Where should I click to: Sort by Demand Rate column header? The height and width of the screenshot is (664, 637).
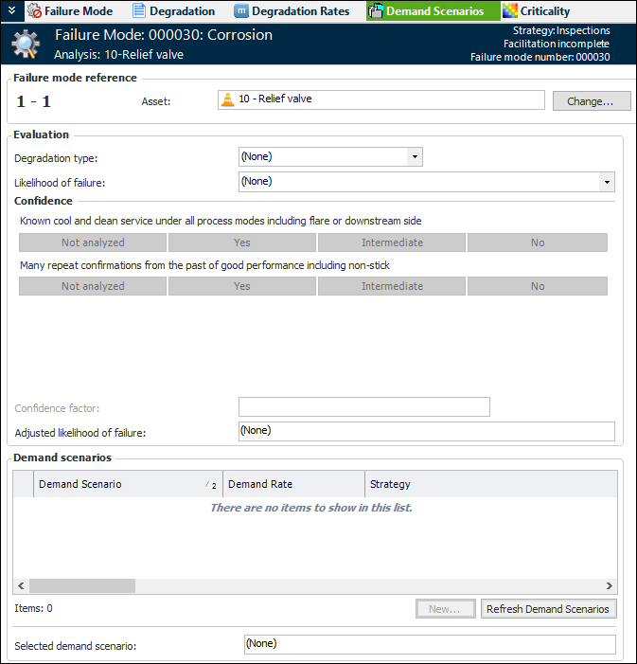(x=293, y=484)
